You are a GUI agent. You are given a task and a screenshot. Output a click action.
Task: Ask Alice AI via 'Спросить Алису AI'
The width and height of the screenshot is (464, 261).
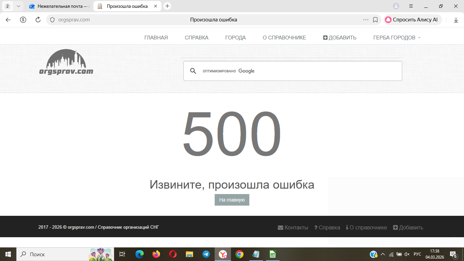pyautogui.click(x=413, y=20)
